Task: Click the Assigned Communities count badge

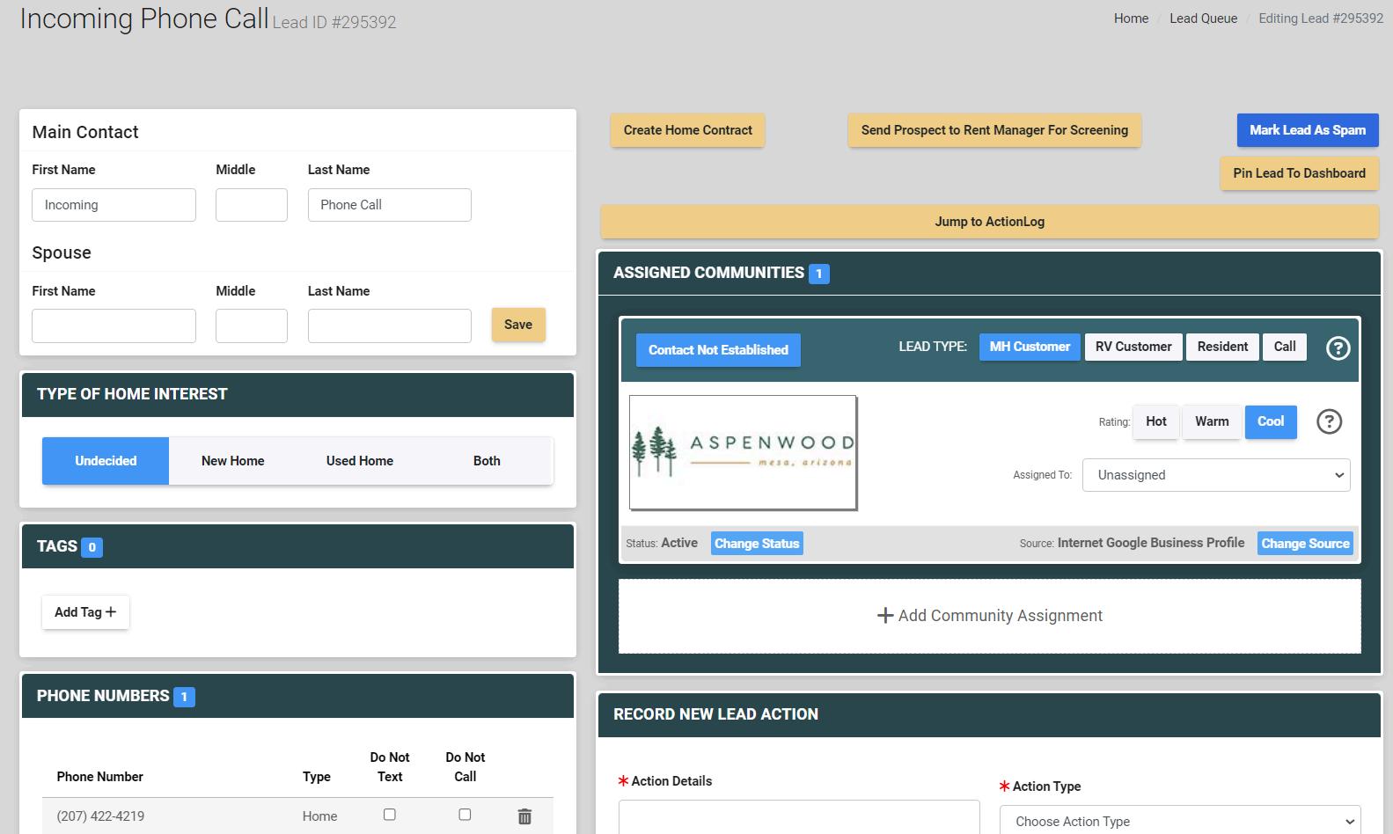Action: click(818, 274)
